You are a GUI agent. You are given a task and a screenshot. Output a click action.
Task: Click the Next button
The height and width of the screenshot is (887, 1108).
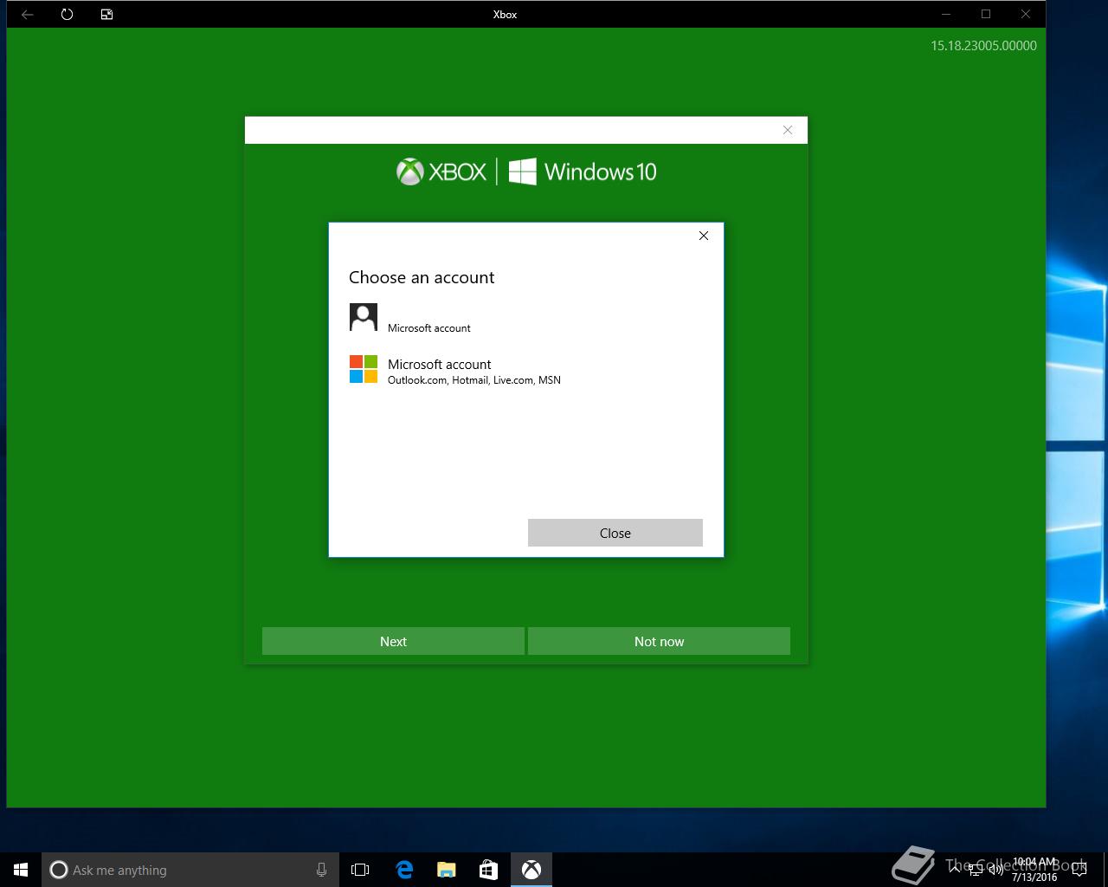pos(393,641)
